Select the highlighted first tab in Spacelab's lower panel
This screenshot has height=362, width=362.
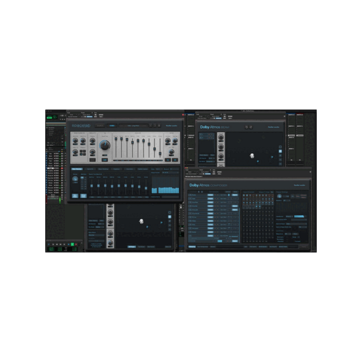[77, 169]
